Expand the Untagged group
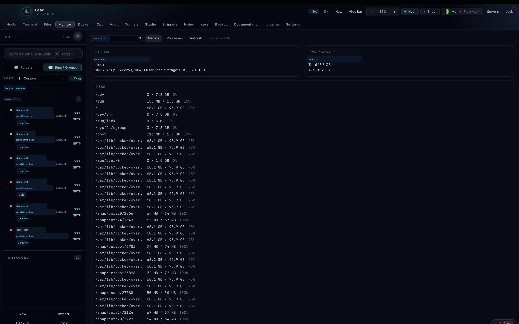This screenshot has height=324, width=519. (x=18, y=258)
